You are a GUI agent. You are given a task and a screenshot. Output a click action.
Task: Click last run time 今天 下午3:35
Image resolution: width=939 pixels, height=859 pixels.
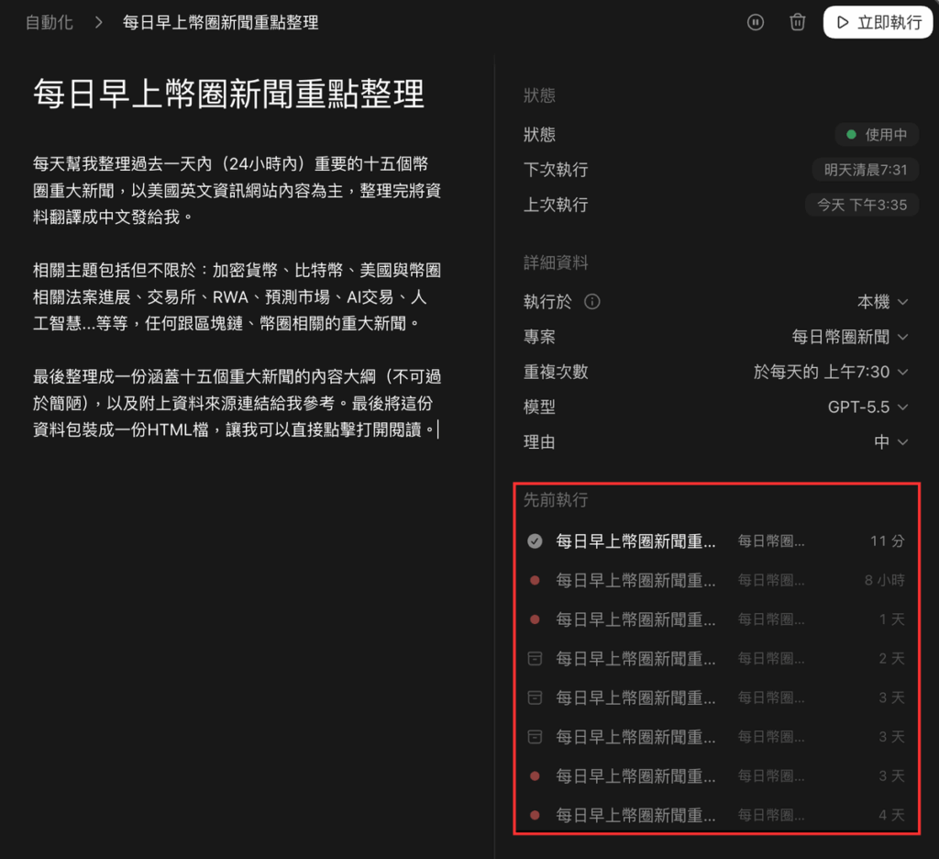click(862, 205)
